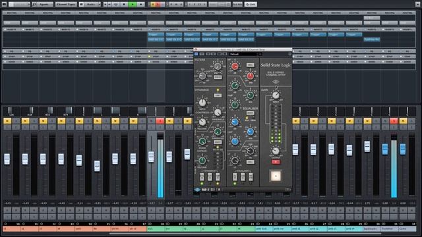Click the Q-Link button
The width and height of the screenshot is (422, 237).
point(251,5)
